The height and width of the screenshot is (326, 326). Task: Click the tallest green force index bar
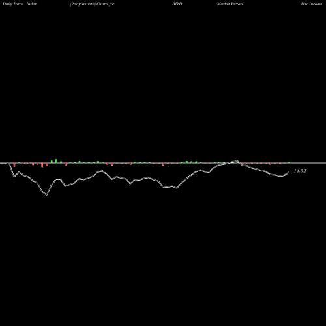pyautogui.click(x=56, y=161)
